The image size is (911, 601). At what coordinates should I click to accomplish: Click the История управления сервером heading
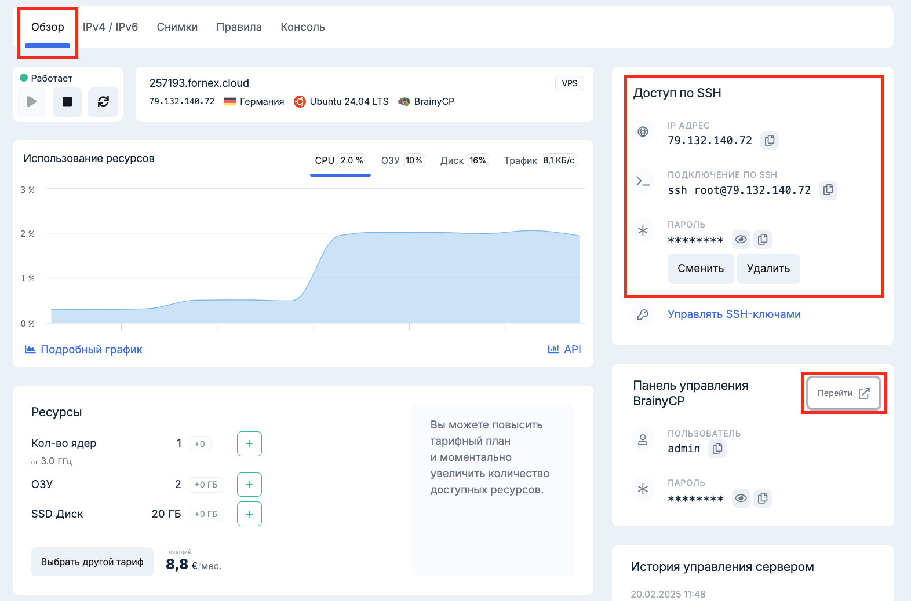coord(722,567)
